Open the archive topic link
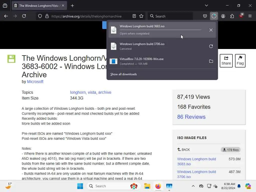This screenshot has height=192, width=256. click(x=105, y=92)
